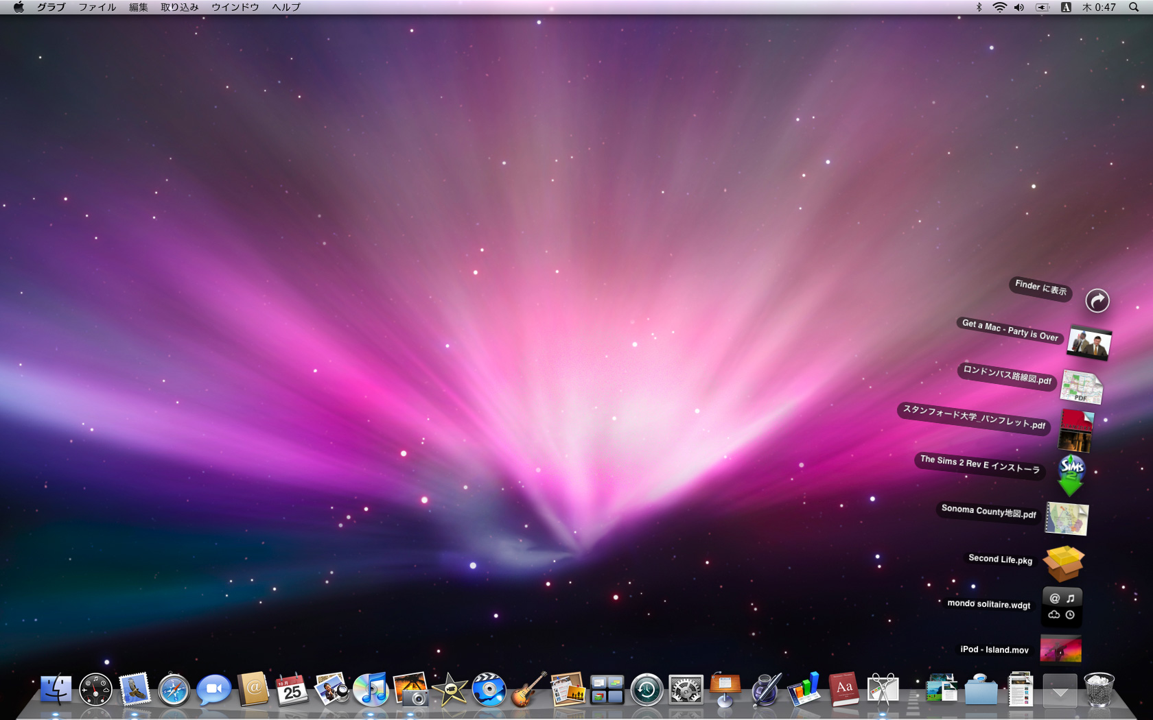Launch iTunes from the Dock

tap(371, 690)
